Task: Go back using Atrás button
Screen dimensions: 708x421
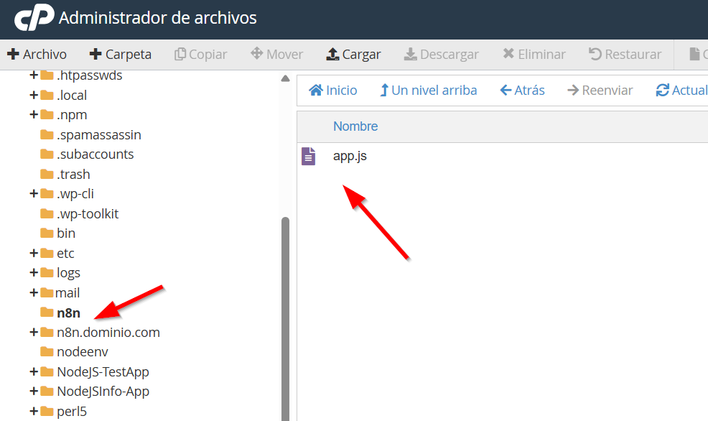Action: (x=522, y=91)
